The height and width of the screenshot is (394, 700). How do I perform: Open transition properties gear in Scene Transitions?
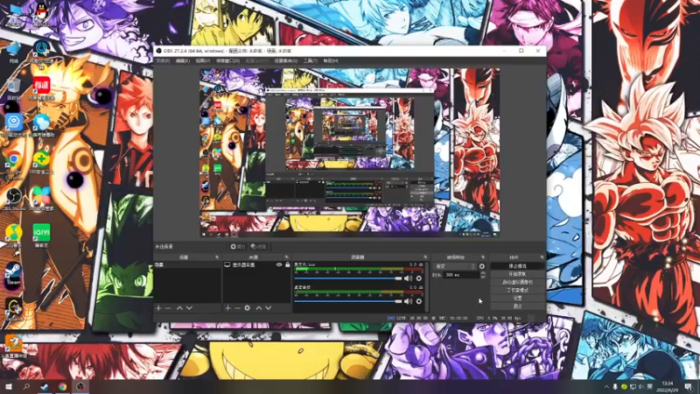point(482,266)
